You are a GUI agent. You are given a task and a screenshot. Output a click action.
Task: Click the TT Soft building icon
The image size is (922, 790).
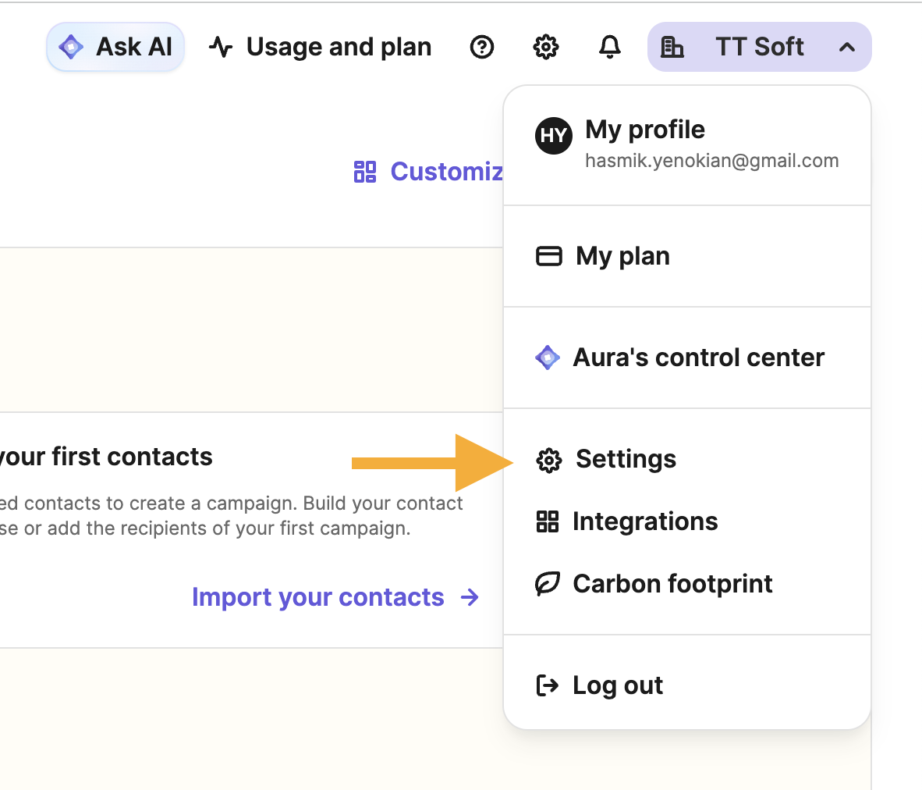coord(672,47)
